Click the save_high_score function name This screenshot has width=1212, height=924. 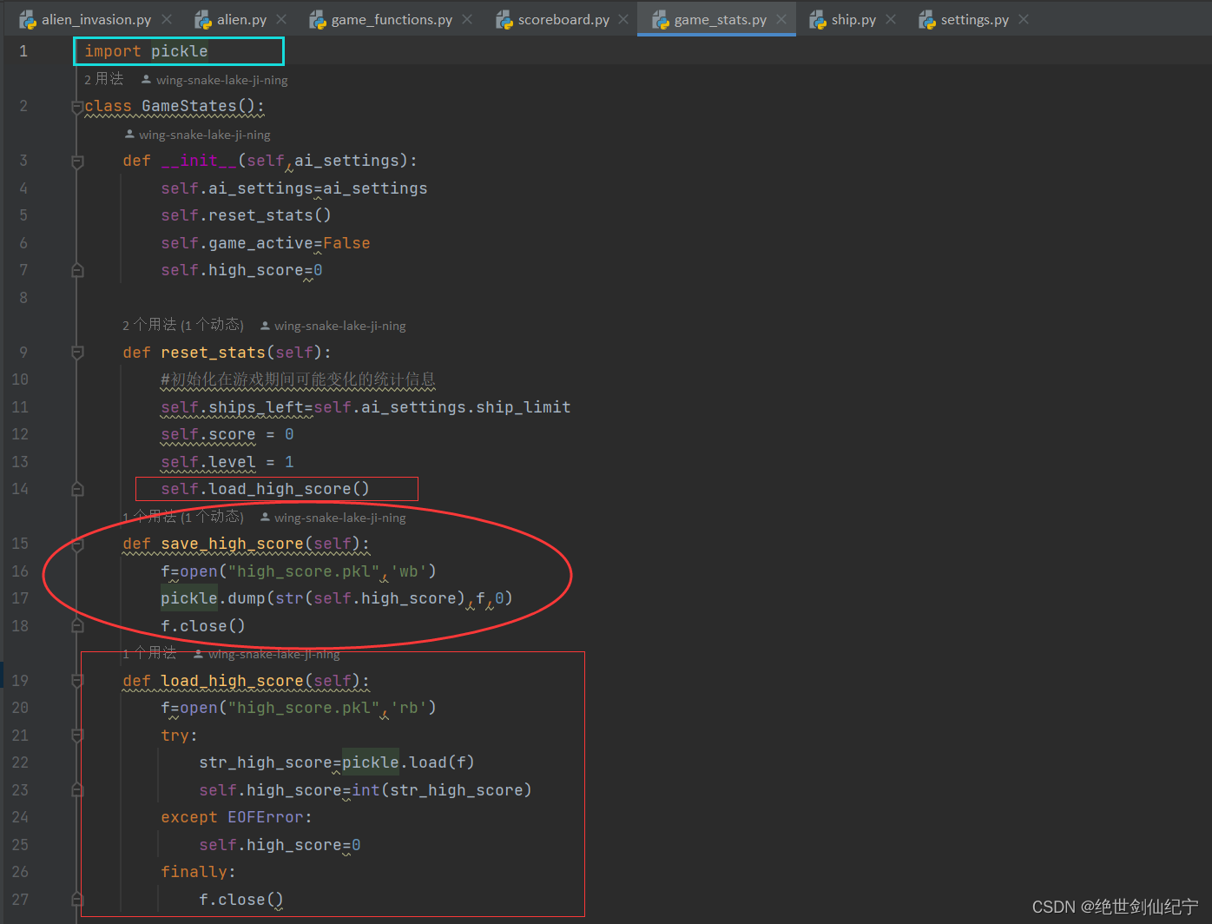point(232,544)
